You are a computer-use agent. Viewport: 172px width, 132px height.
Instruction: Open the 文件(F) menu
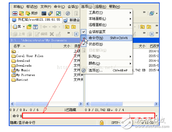(46, 7)
